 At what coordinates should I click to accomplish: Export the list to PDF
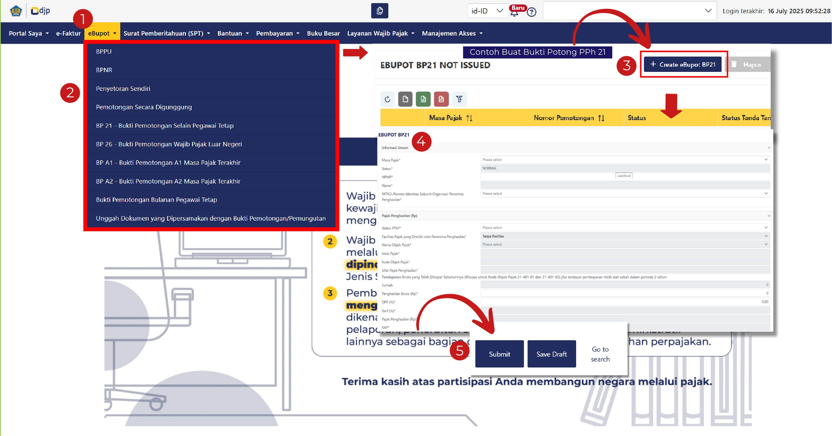pos(441,99)
